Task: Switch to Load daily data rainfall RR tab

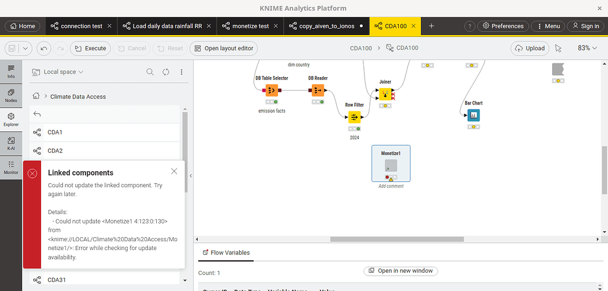Action: click(x=167, y=26)
